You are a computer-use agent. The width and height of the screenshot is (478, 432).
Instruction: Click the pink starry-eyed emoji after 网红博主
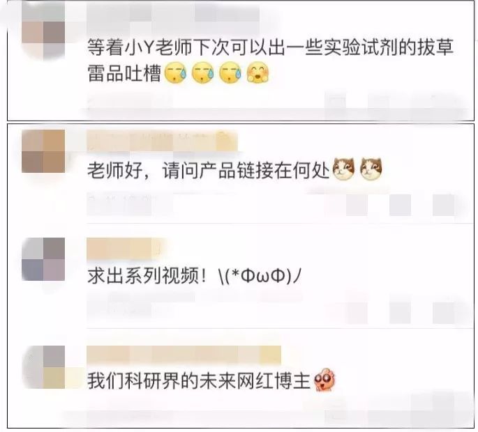click(324, 379)
